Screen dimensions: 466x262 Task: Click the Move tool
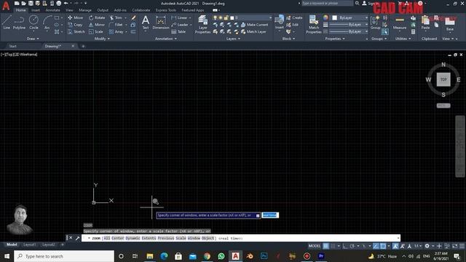[x=76, y=17]
